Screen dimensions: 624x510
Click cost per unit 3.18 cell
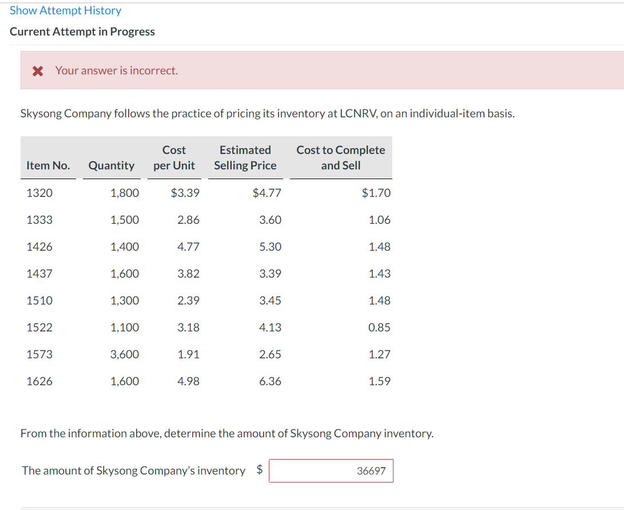(188, 327)
